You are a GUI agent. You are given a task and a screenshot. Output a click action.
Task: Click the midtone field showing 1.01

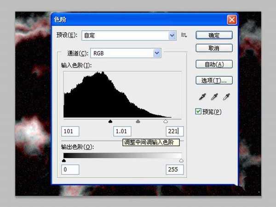click(122, 132)
